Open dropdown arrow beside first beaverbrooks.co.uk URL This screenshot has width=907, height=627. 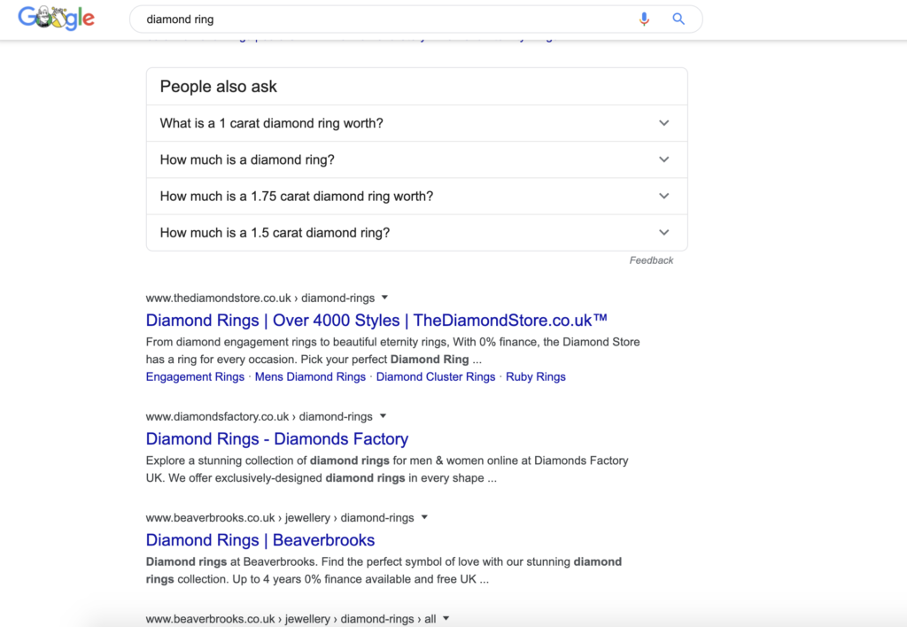pos(424,517)
